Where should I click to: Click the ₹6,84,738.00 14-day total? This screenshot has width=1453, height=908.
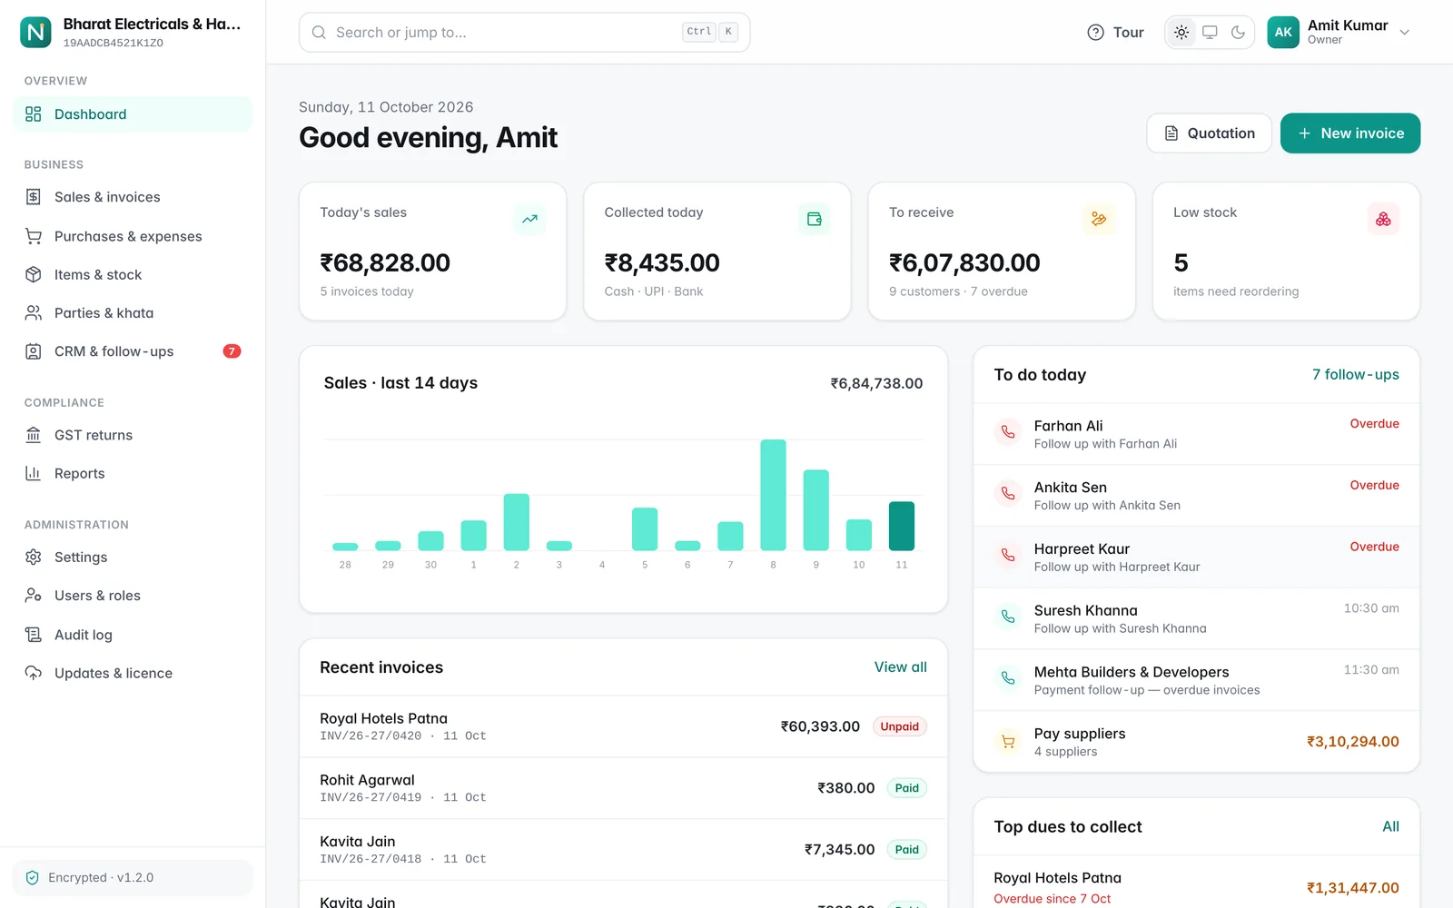click(x=876, y=384)
